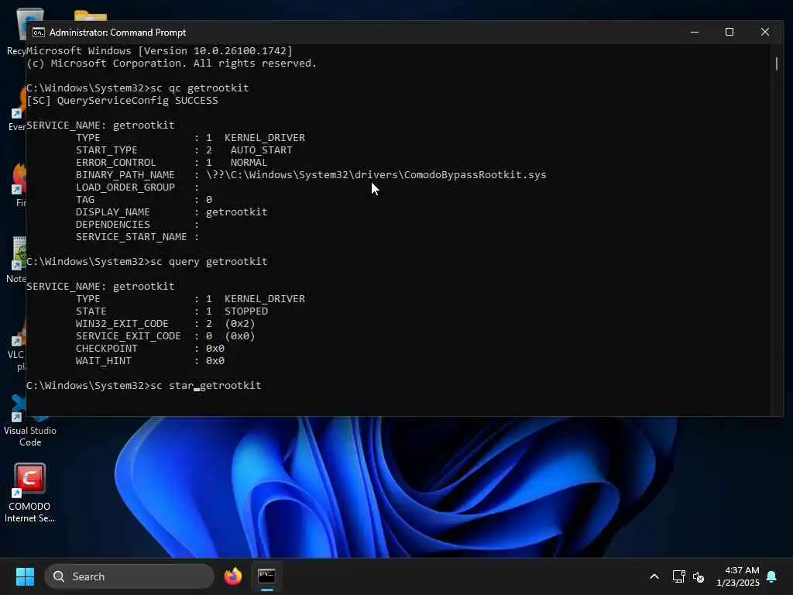
Task: Click the DISPLAY_NAME getrootkit line
Action: 171,212
